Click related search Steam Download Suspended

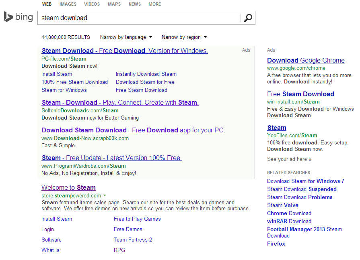point(302,189)
